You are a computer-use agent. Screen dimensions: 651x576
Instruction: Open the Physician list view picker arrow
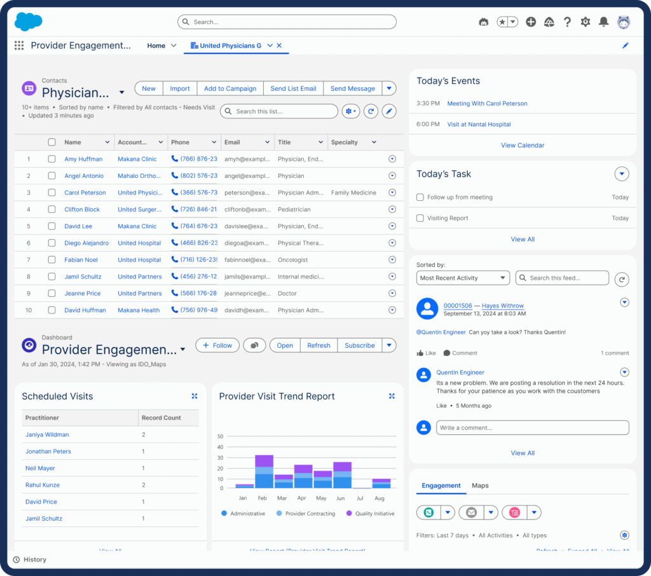pyautogui.click(x=121, y=92)
